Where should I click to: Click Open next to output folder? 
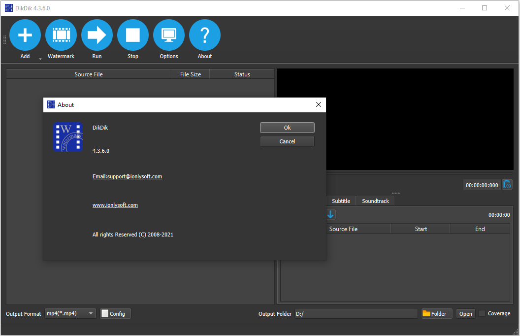tap(466, 314)
